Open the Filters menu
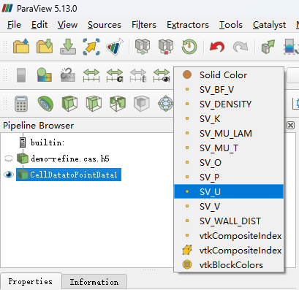This screenshot has height=290, width=299. 144,25
